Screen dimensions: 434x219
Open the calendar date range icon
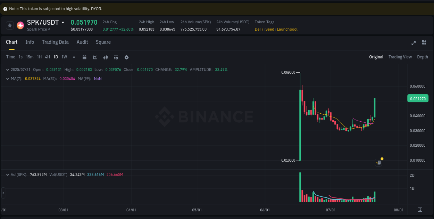click(85, 57)
